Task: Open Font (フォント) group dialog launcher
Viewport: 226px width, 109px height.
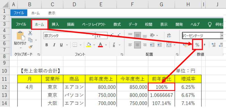Action: point(122,54)
